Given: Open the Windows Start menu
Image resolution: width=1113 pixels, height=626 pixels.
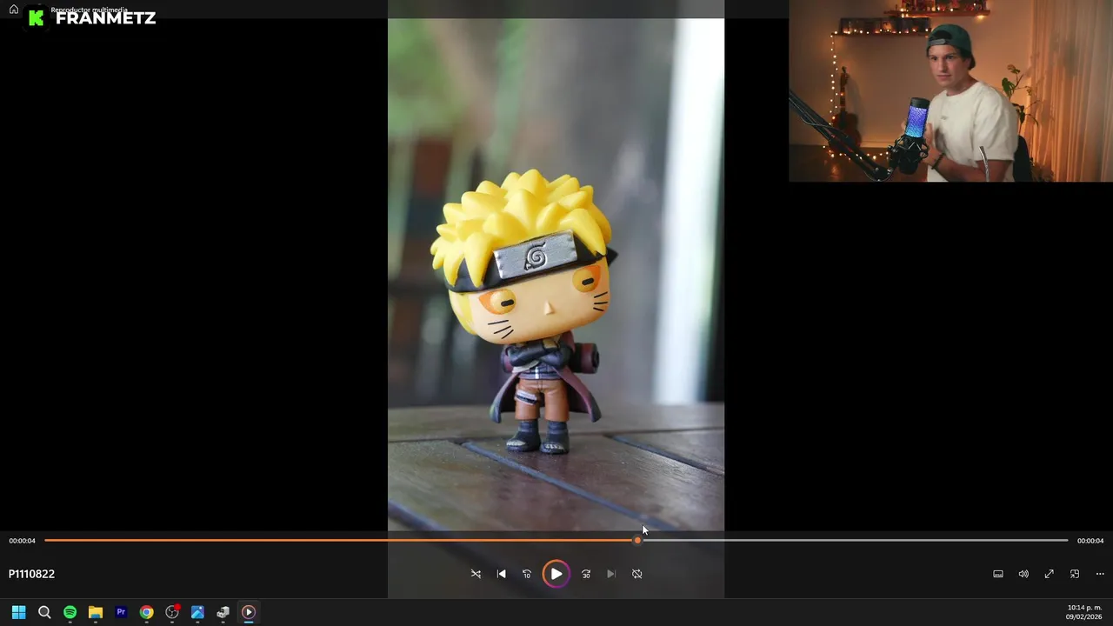Looking at the screenshot, I should pos(18,612).
